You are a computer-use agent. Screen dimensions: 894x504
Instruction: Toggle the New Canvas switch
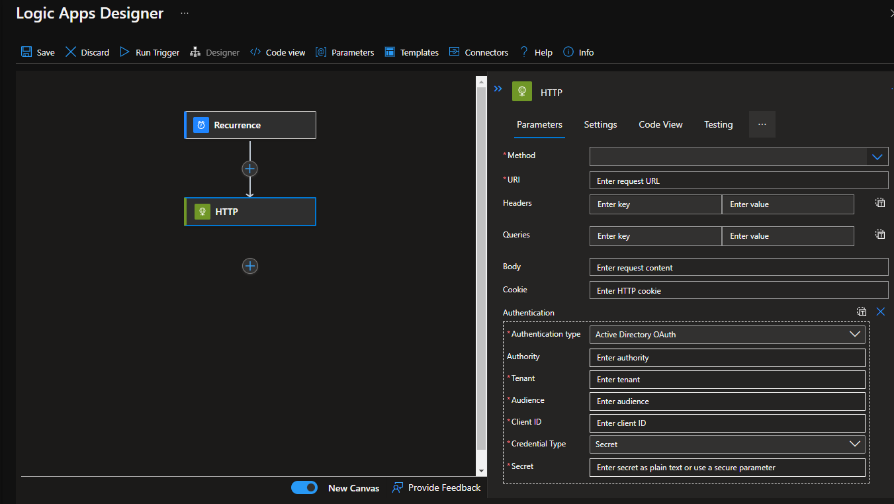pyautogui.click(x=304, y=487)
